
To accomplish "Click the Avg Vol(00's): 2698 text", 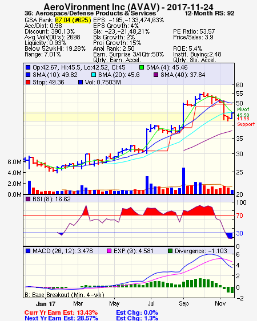I will point(53,37).
